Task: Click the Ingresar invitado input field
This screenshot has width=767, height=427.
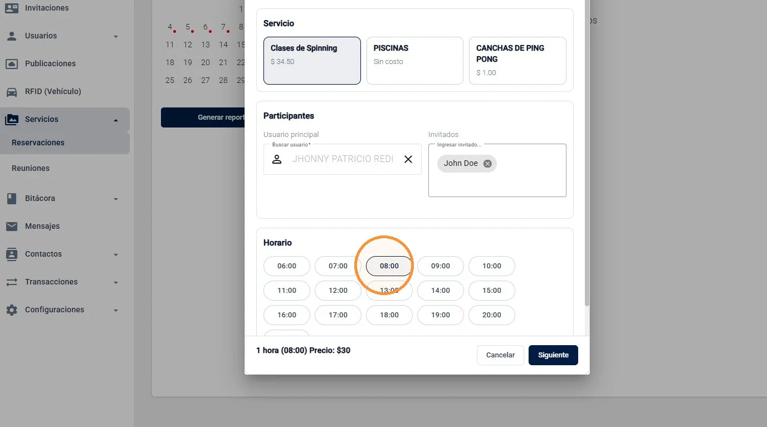Action: (x=497, y=170)
